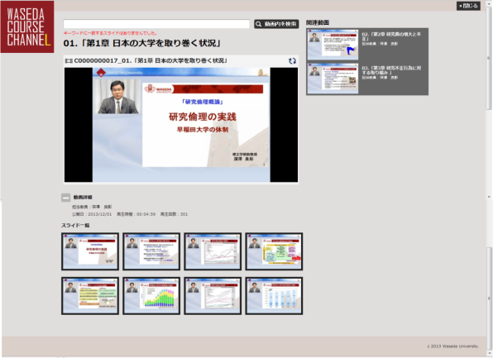Click the magnifier icon in search button
493x358 pixels.
[258, 24]
